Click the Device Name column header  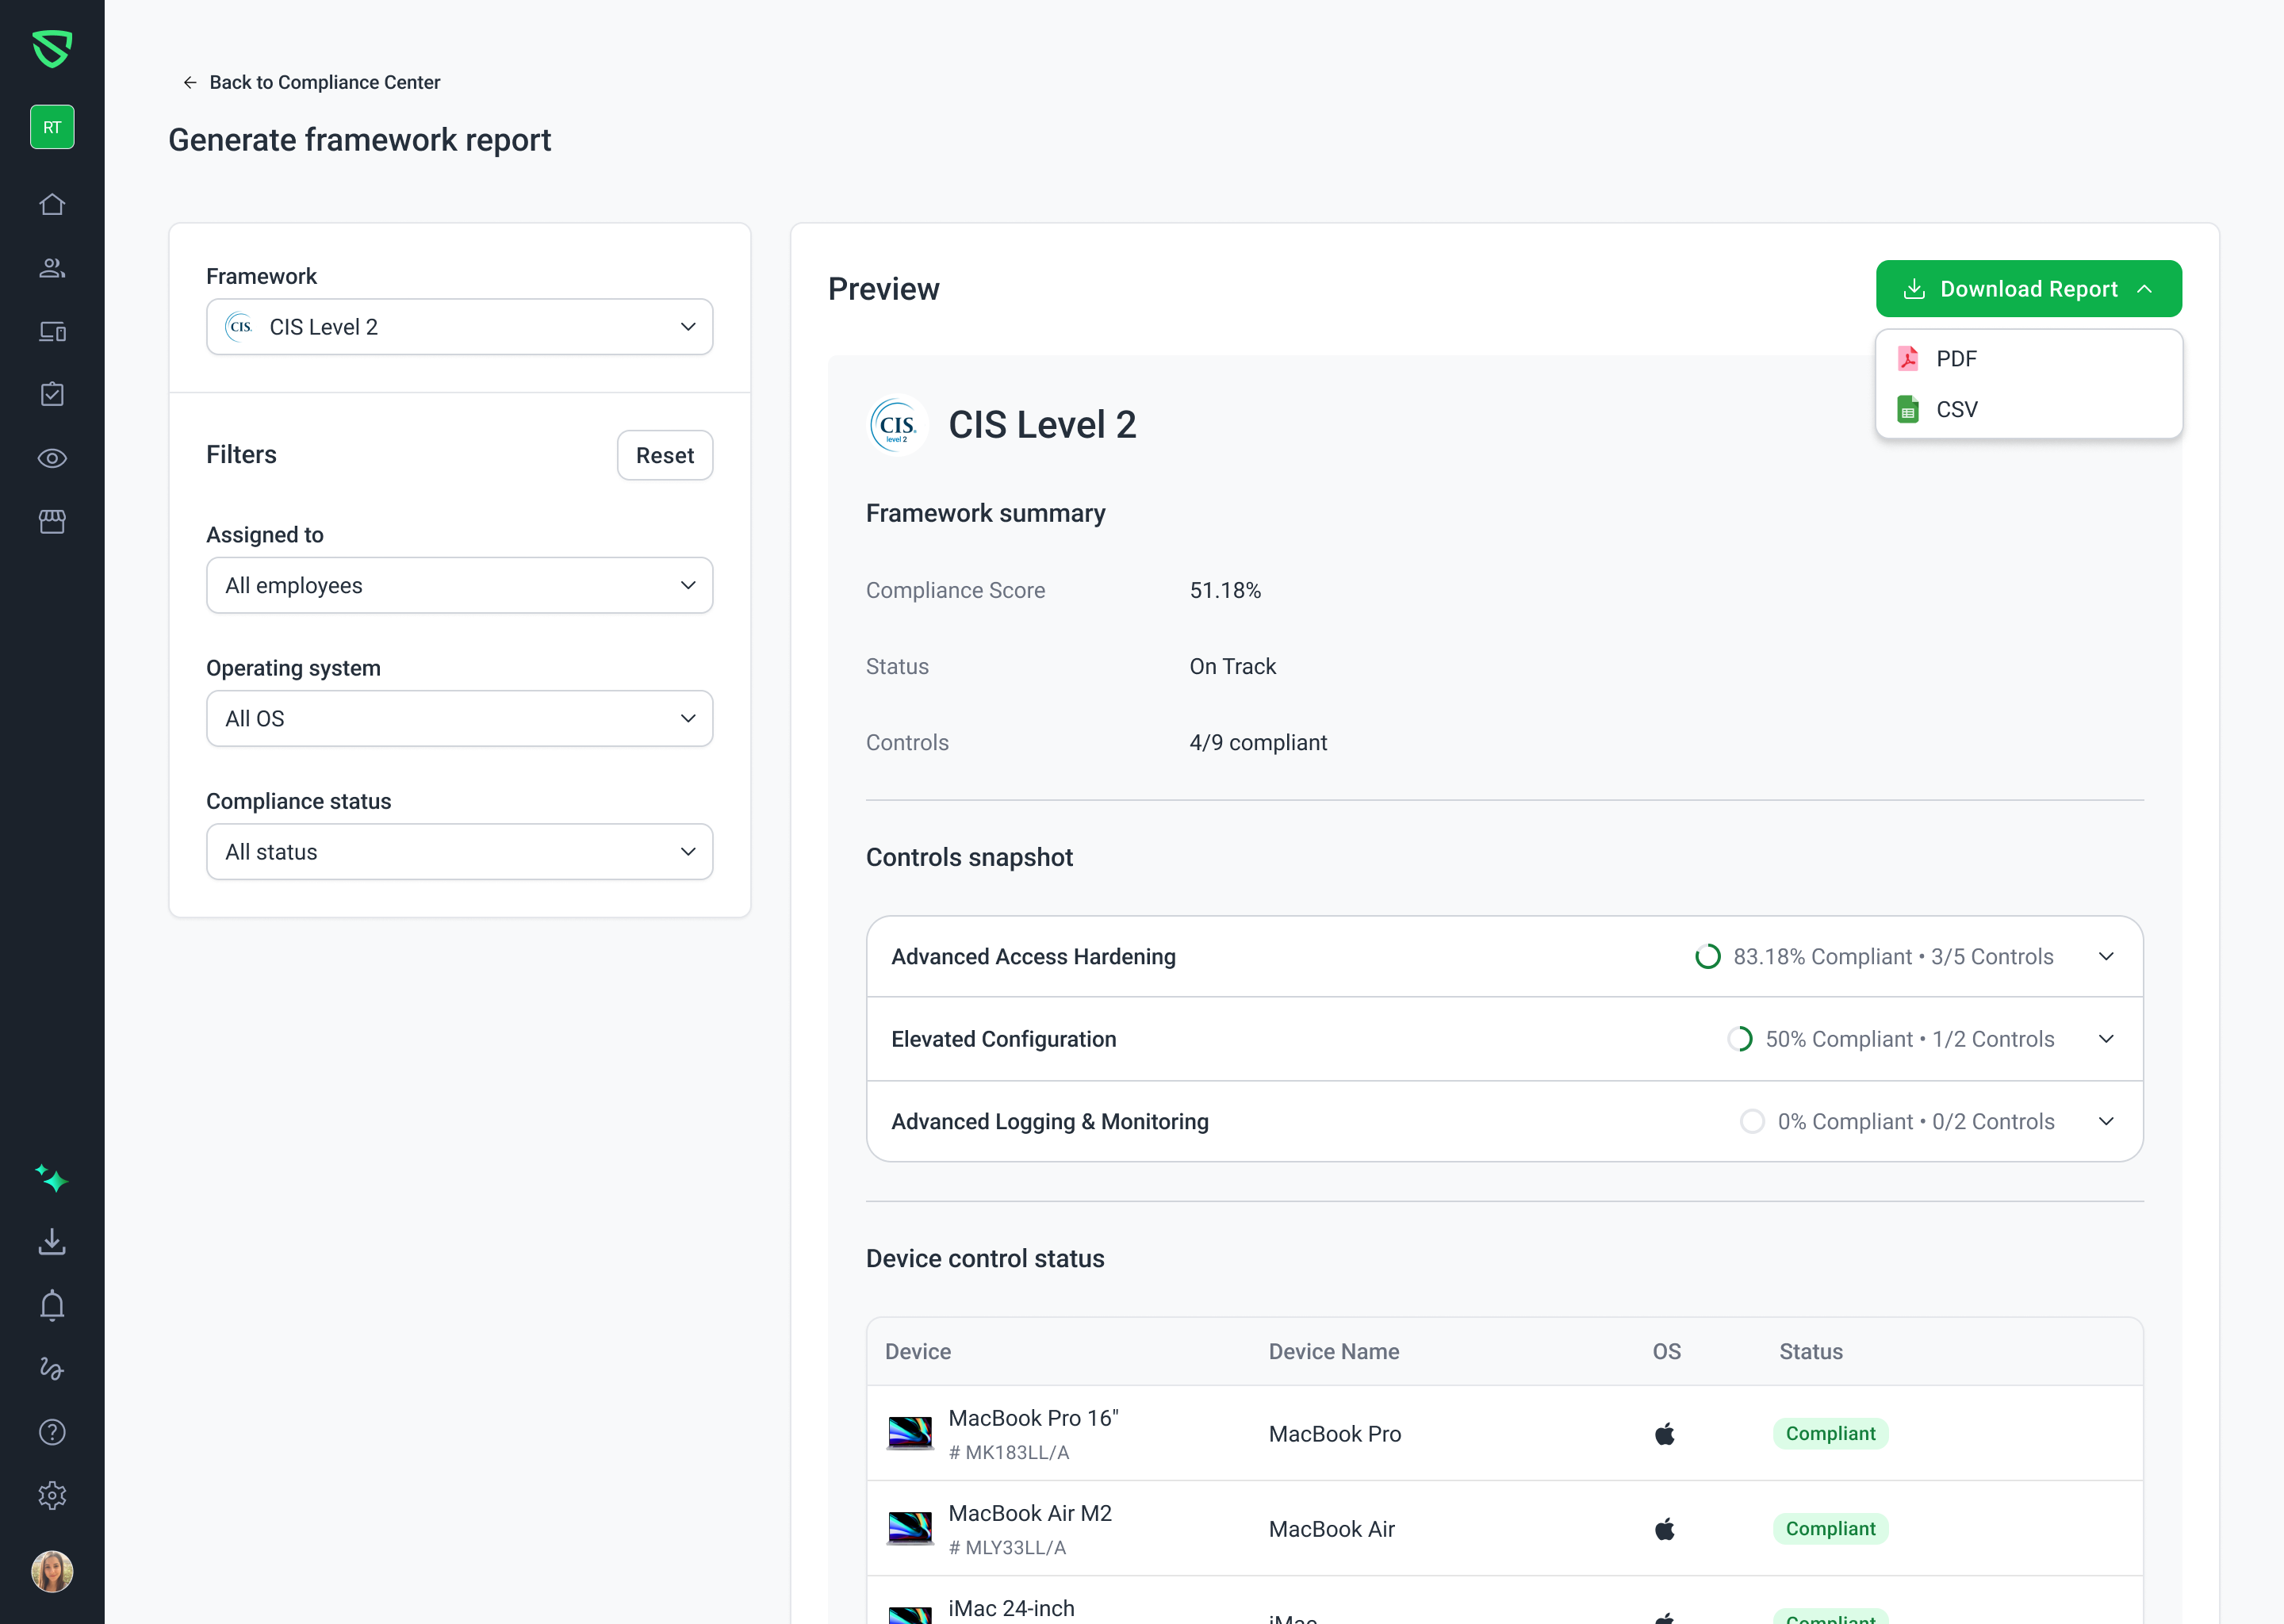pos(1333,1352)
